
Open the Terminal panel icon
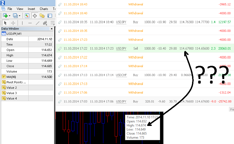point(50,16)
